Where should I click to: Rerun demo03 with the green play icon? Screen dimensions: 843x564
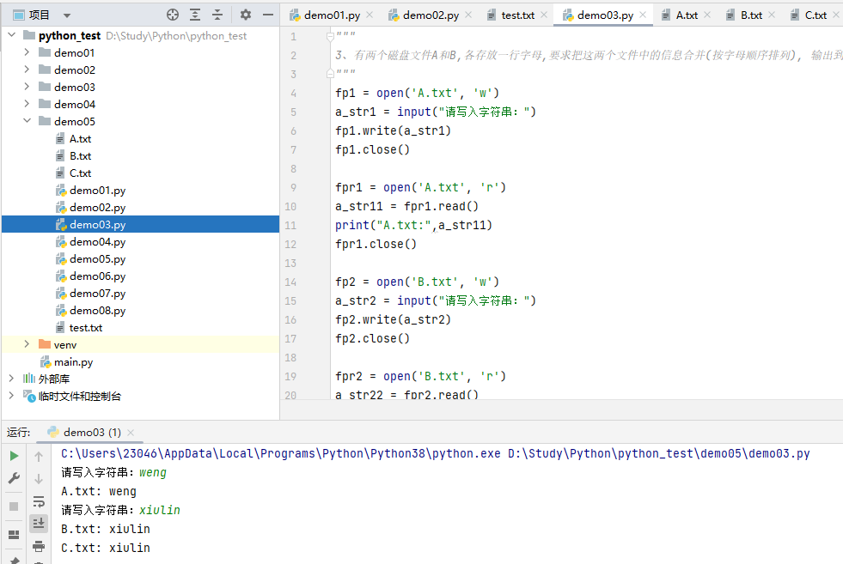(14, 456)
